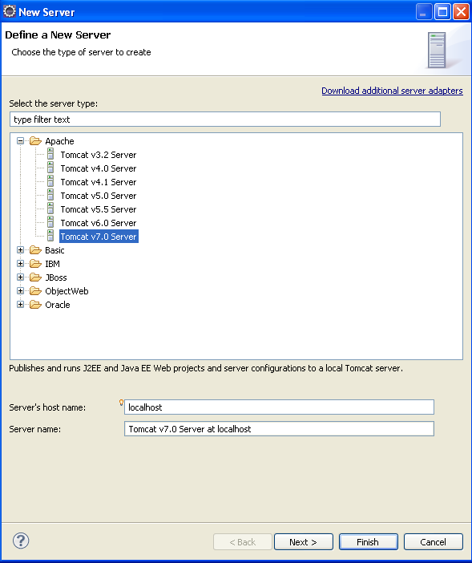472x563 pixels.
Task: Click Finish to create the server
Action: pyautogui.click(x=369, y=542)
